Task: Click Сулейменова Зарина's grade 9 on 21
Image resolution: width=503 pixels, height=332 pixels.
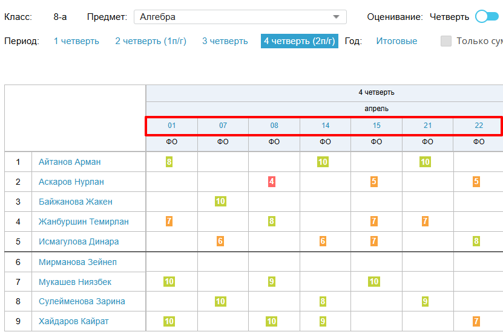Action: coord(425,301)
